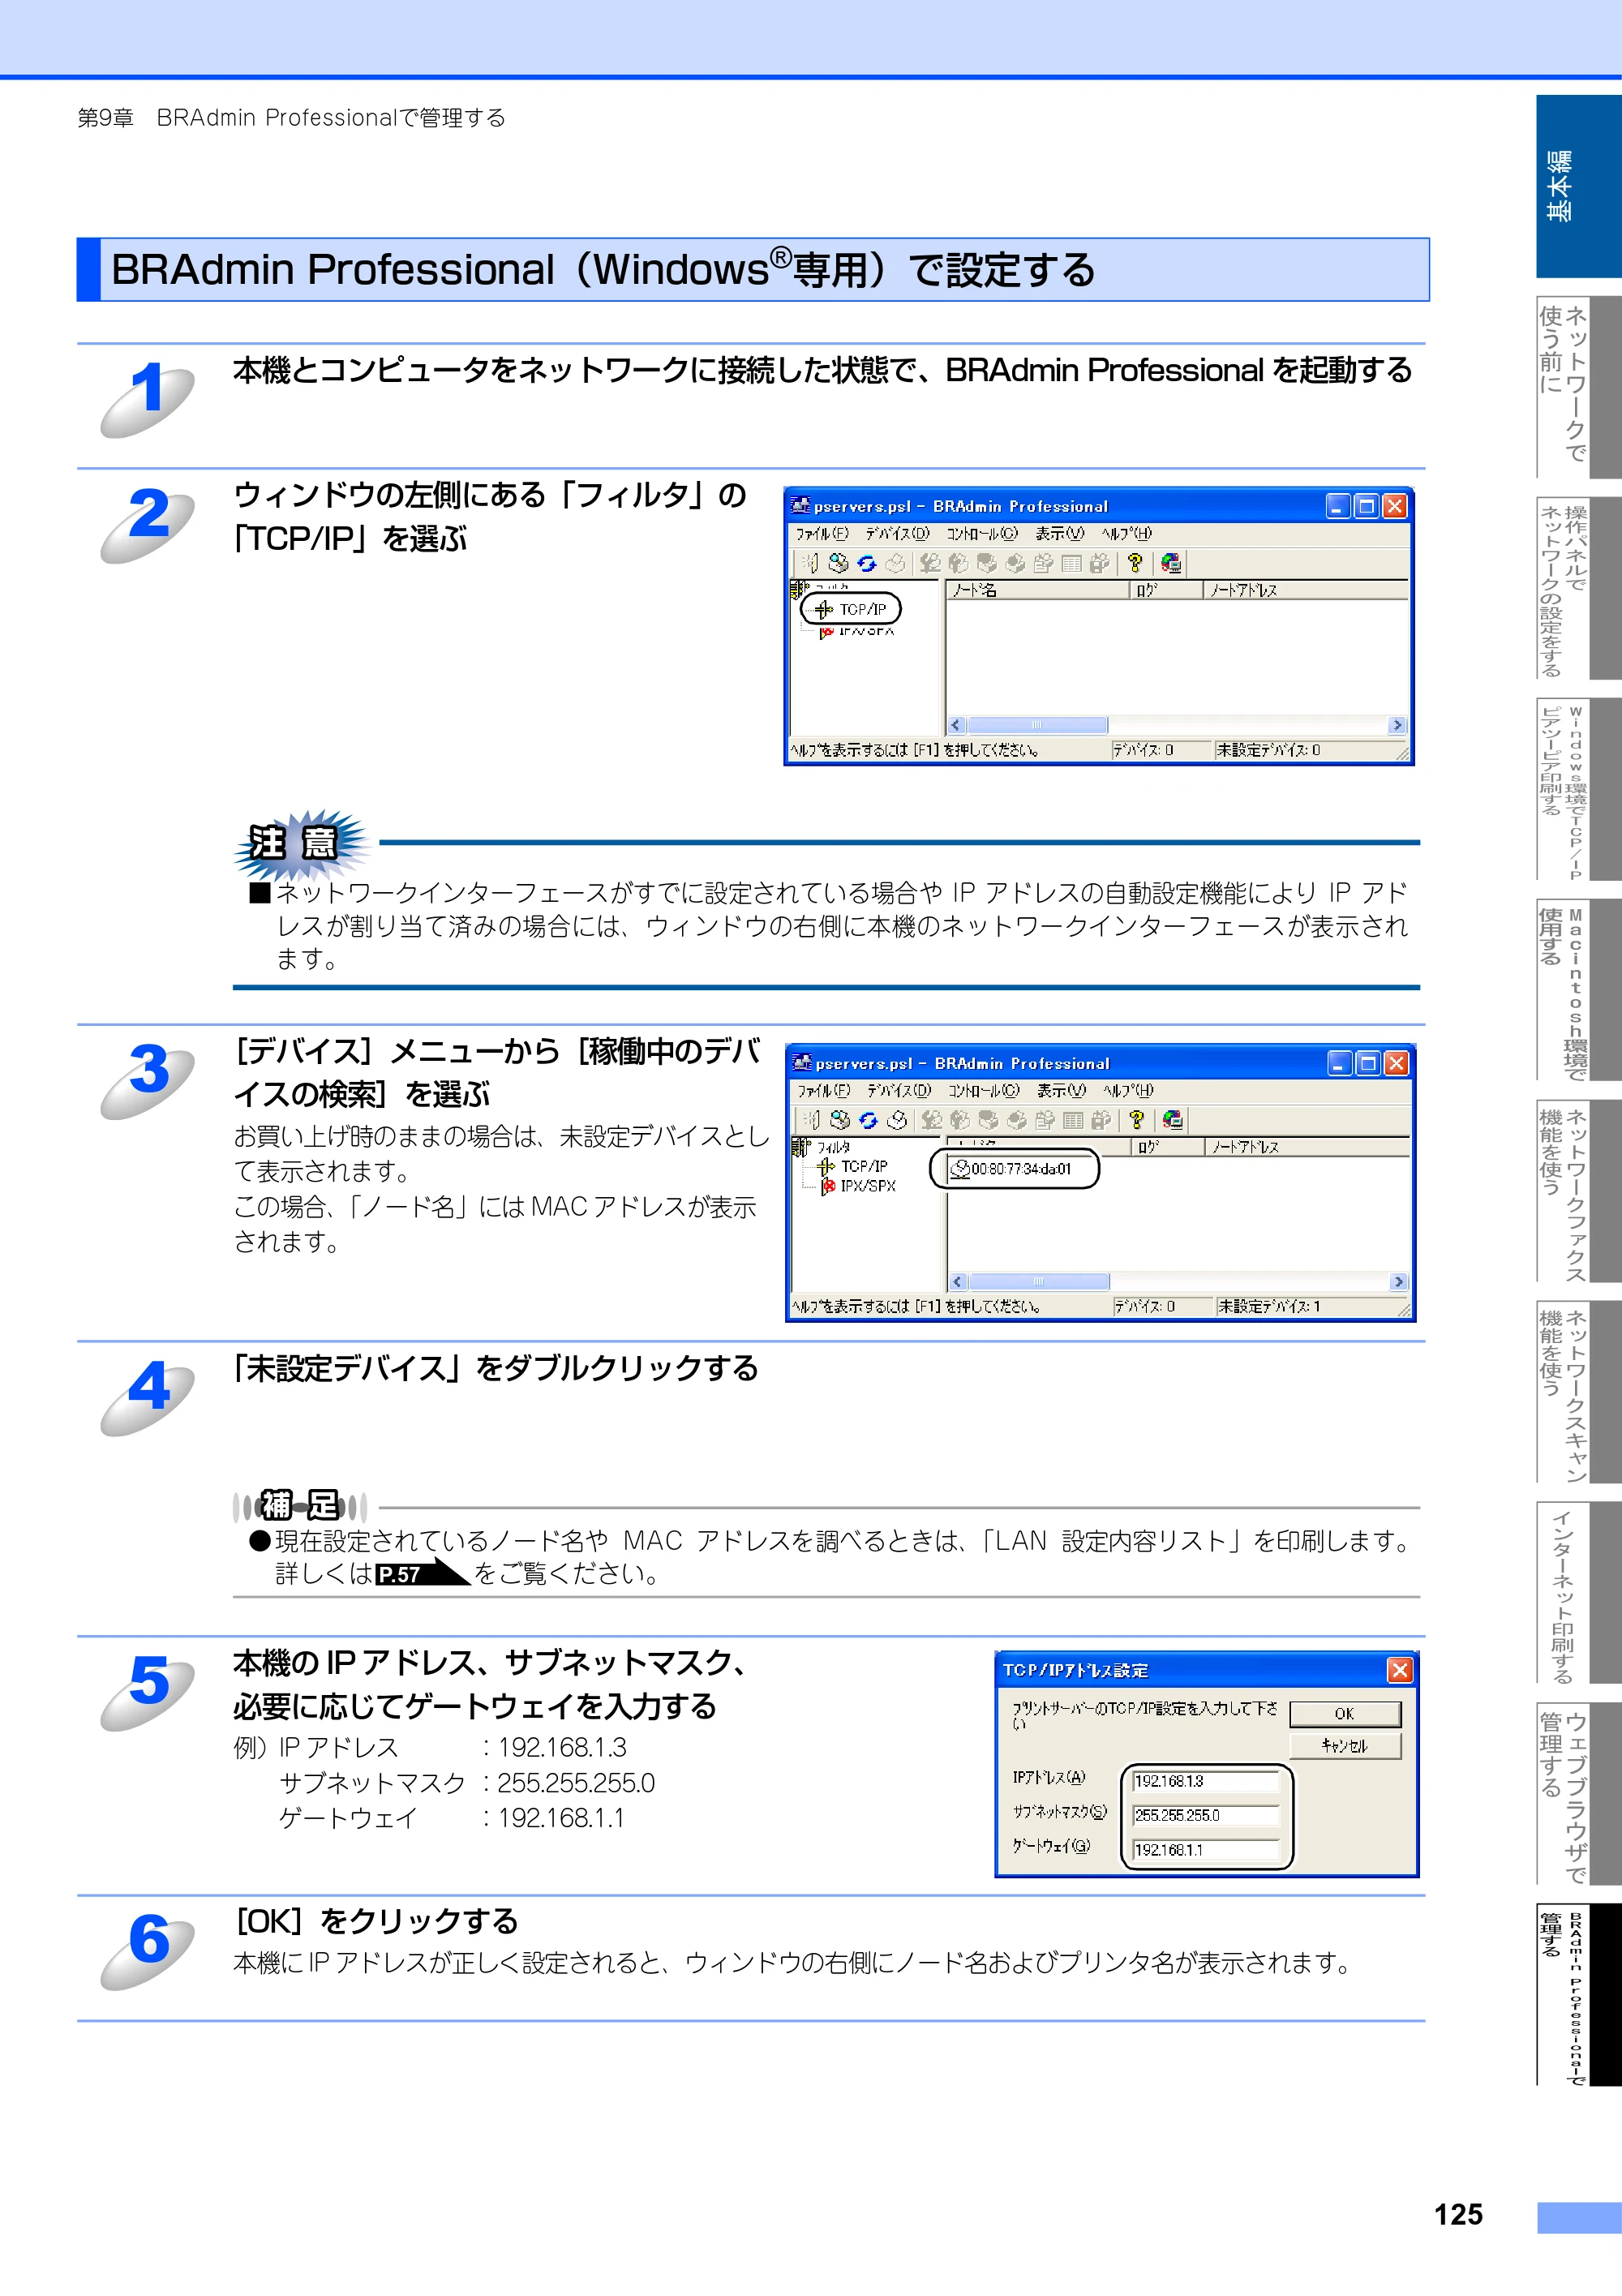The width and height of the screenshot is (1622, 2296).
Task: Maximize the step 3 BRAdmin Professional window
Action: pos(1368,1063)
